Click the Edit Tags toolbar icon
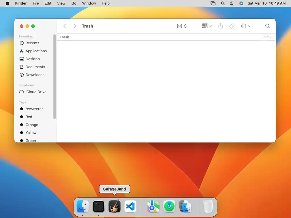Screen dimensions: 291x218 (232, 26)
